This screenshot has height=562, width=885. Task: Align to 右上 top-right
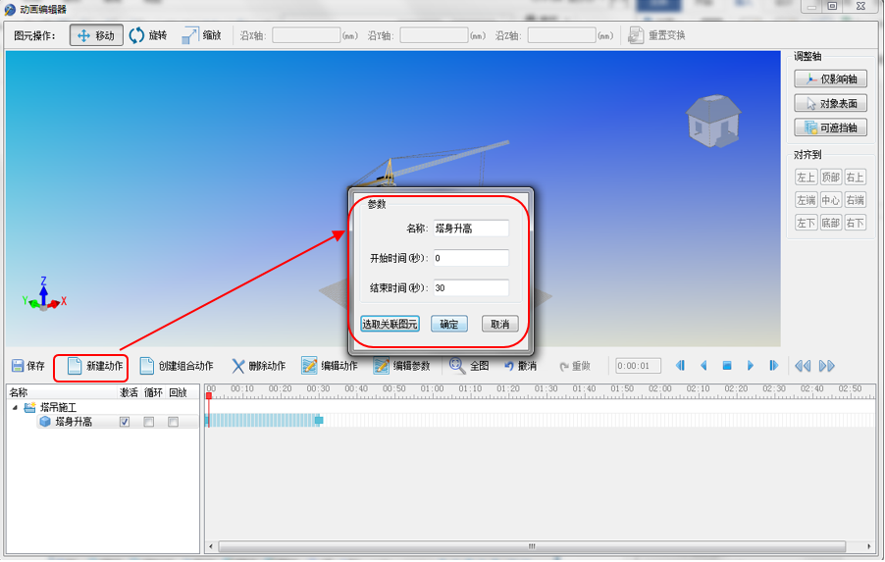(856, 178)
